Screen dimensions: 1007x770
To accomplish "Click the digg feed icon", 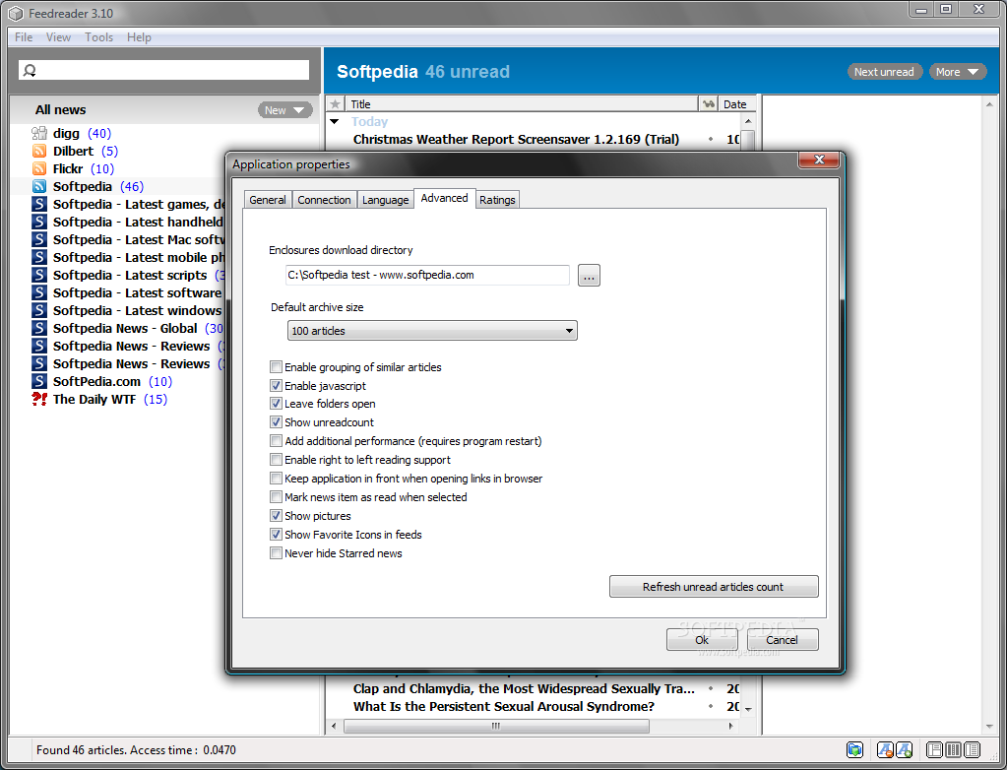I will (39, 133).
